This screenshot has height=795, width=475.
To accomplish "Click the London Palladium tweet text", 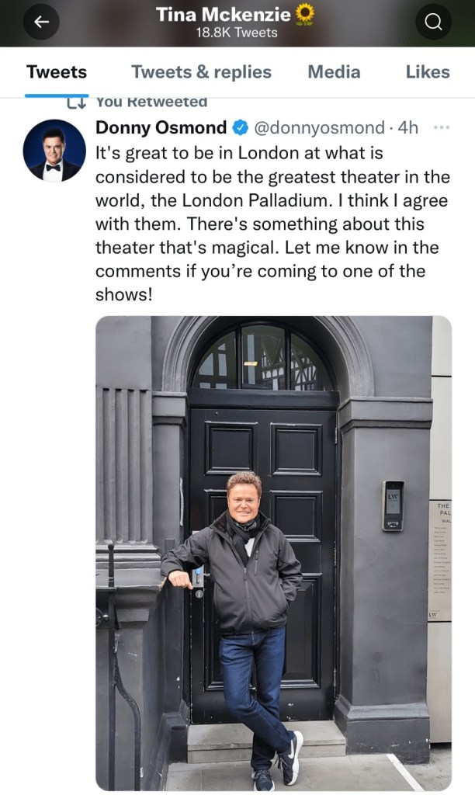I will [x=272, y=224].
